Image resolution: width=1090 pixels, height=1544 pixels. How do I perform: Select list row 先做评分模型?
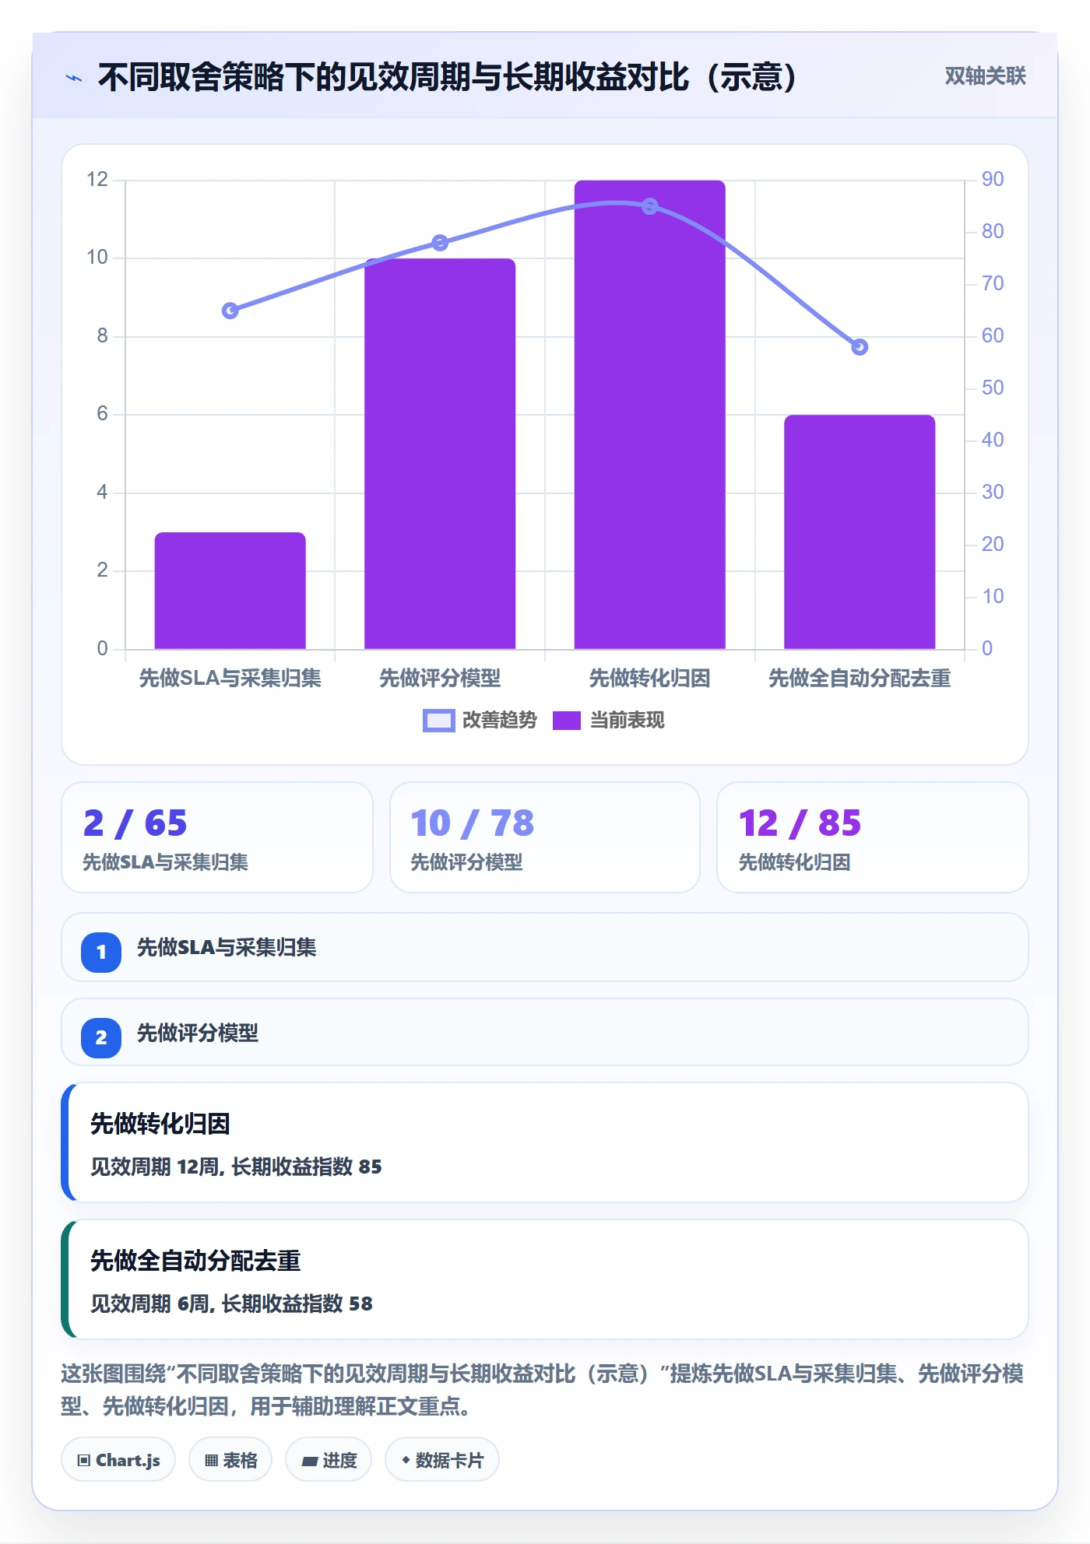[545, 1032]
